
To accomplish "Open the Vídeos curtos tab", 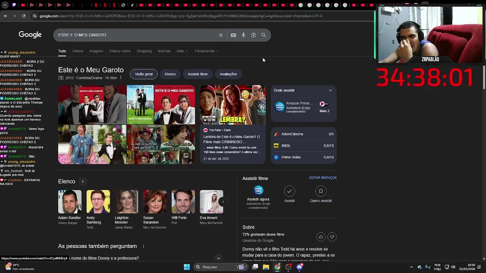I will pyautogui.click(x=120, y=51).
